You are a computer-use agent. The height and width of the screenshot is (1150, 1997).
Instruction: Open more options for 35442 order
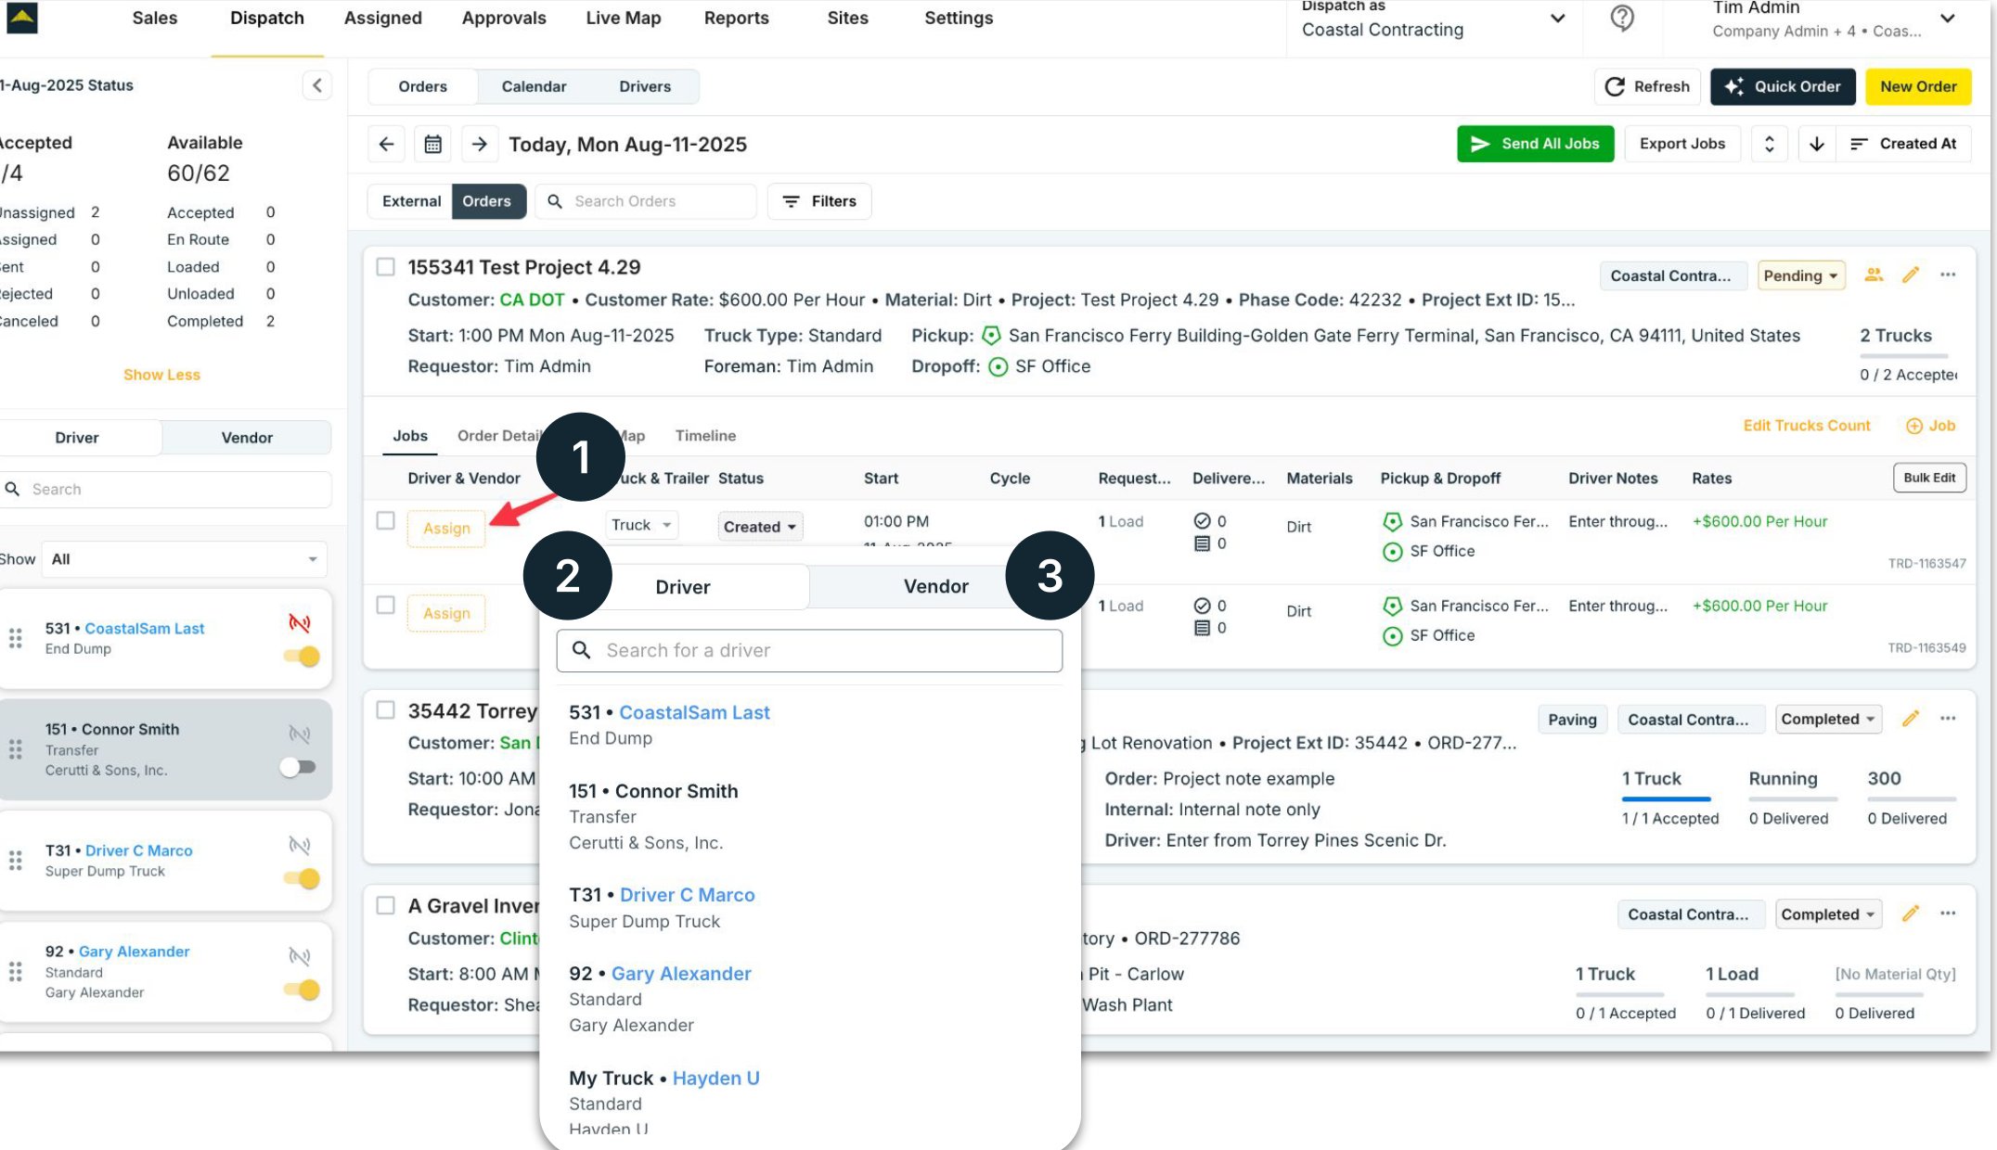click(1948, 719)
